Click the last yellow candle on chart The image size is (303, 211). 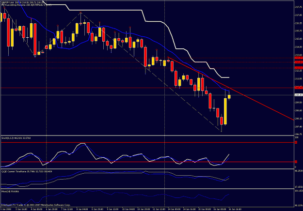[x=229, y=97]
